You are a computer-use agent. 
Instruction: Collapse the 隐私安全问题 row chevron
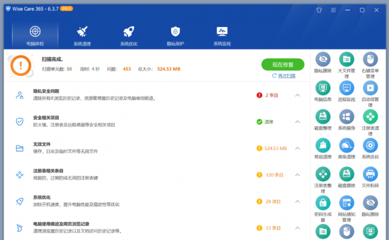(297, 95)
